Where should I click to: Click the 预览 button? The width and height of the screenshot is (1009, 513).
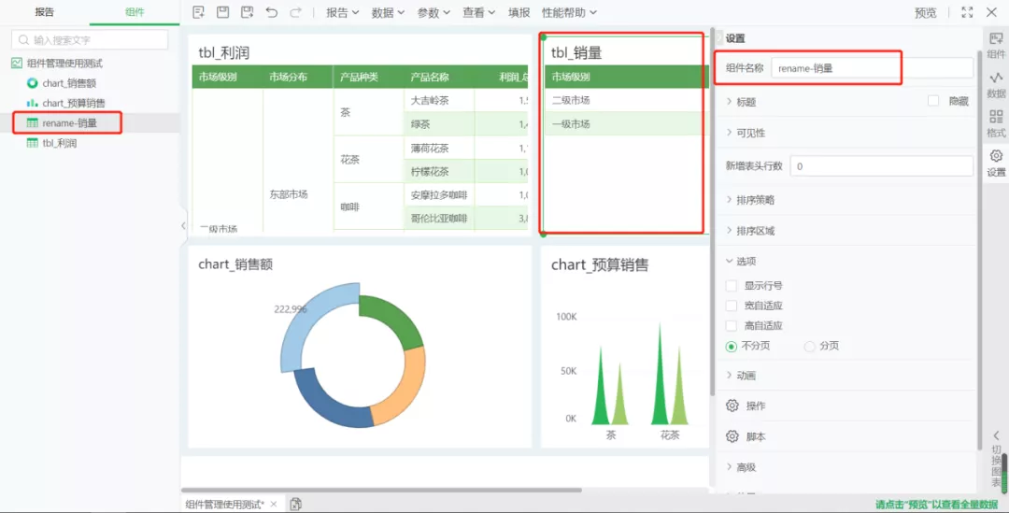(925, 13)
